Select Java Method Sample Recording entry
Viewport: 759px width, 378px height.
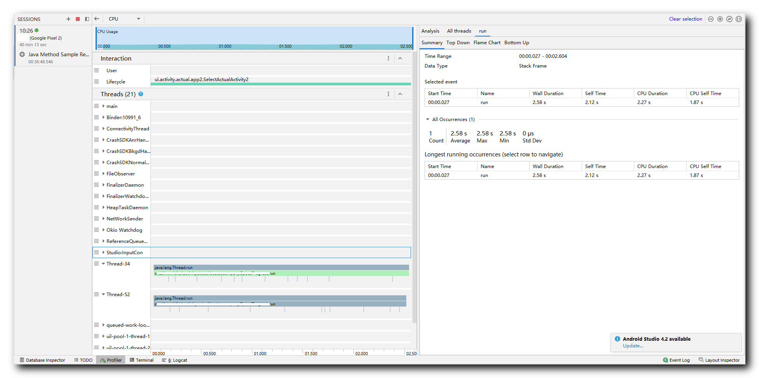coord(54,58)
